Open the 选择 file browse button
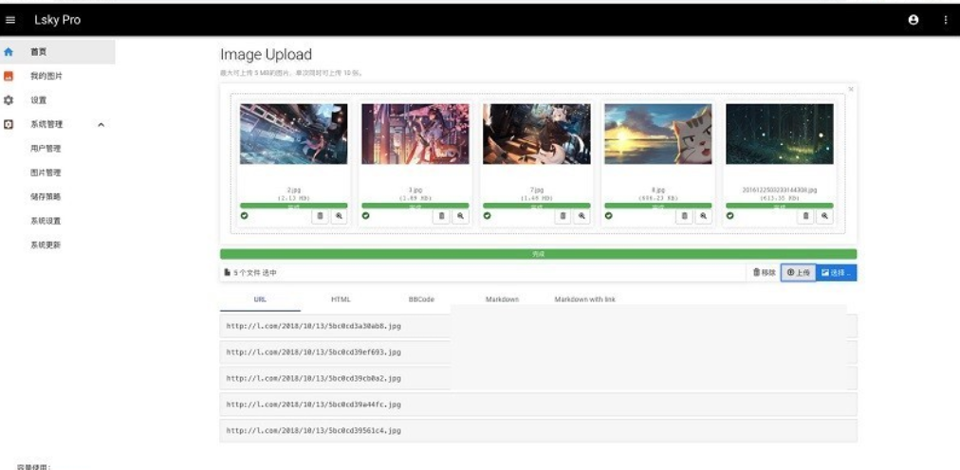The width and height of the screenshot is (960, 470). pos(837,273)
